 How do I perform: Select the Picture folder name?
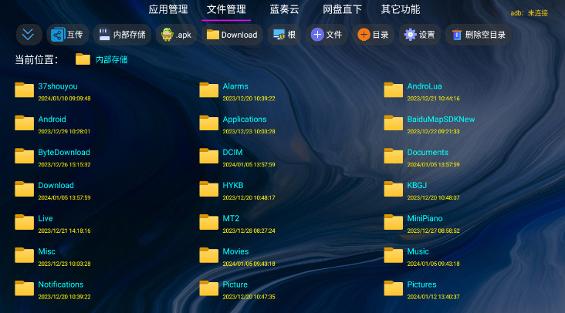click(x=235, y=284)
